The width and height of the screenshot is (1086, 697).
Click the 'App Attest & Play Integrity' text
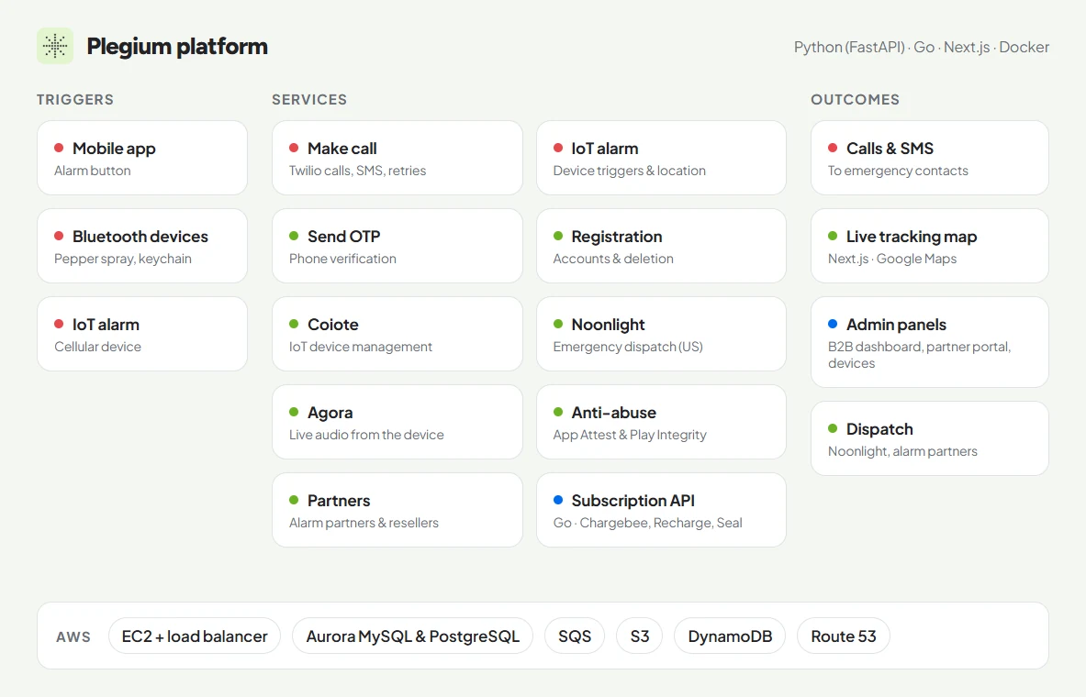630,435
